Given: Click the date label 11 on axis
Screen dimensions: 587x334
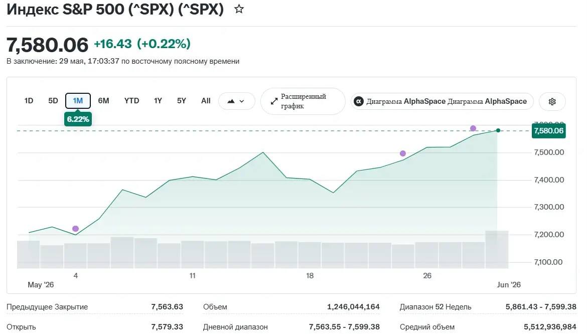Looking at the screenshot, I should click(x=193, y=276).
